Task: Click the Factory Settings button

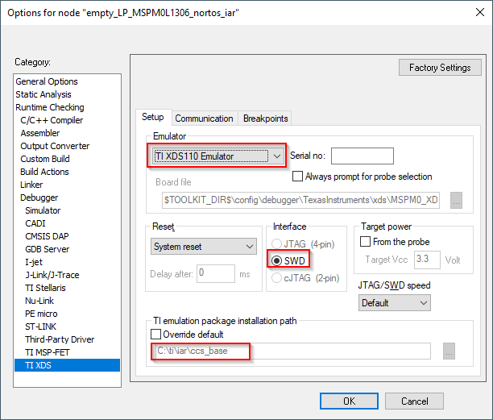Action: click(440, 68)
